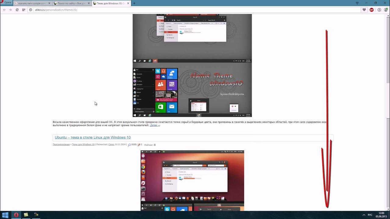Open 'Темы для Windows 10' breadcrumb link
390x219 pixels.
pos(83,144)
